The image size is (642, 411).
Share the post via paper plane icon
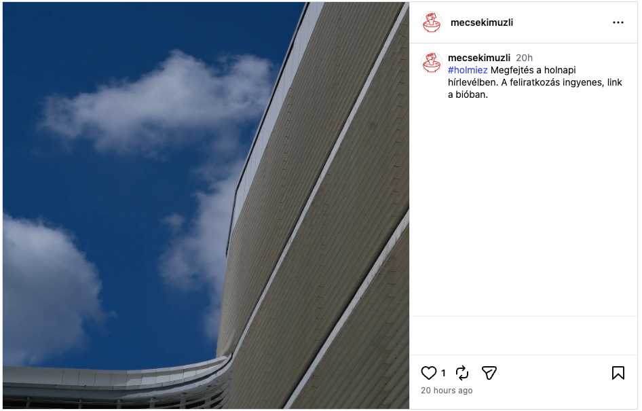click(489, 374)
